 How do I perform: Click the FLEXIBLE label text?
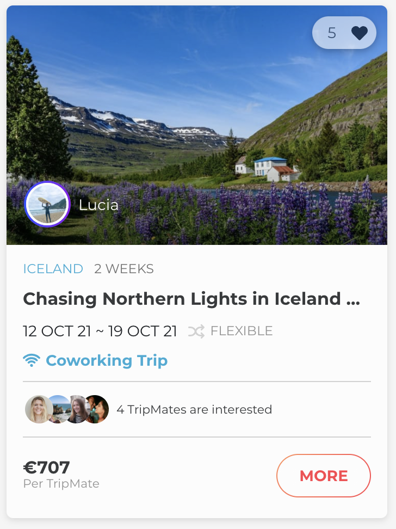(242, 331)
